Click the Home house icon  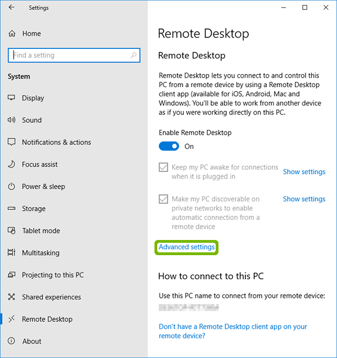(12, 34)
